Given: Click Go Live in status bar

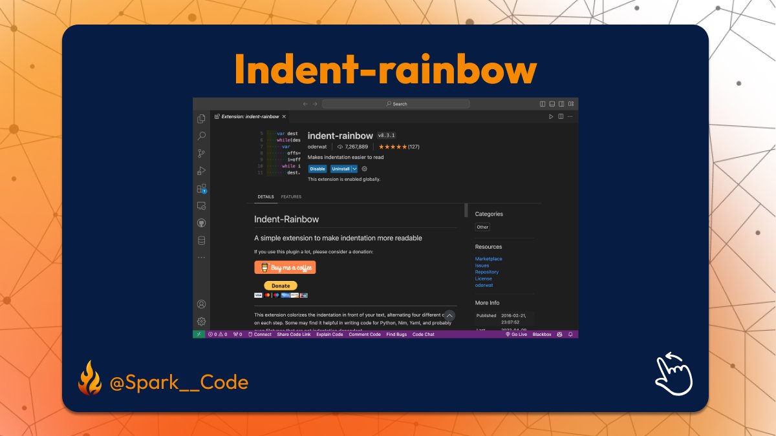Looking at the screenshot, I should (x=516, y=335).
